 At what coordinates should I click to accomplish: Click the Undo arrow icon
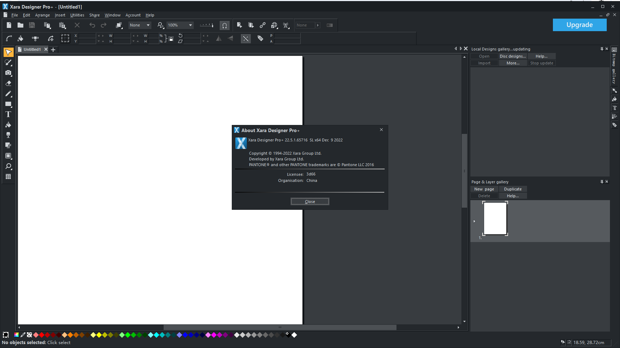point(92,25)
